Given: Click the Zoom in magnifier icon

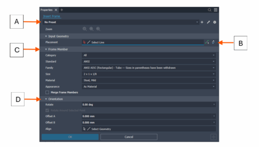Looking at the screenshot, I should 91,29.
